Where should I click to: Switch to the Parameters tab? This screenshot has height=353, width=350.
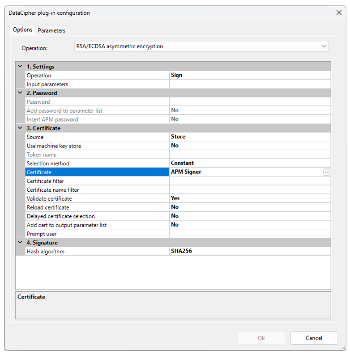[51, 30]
